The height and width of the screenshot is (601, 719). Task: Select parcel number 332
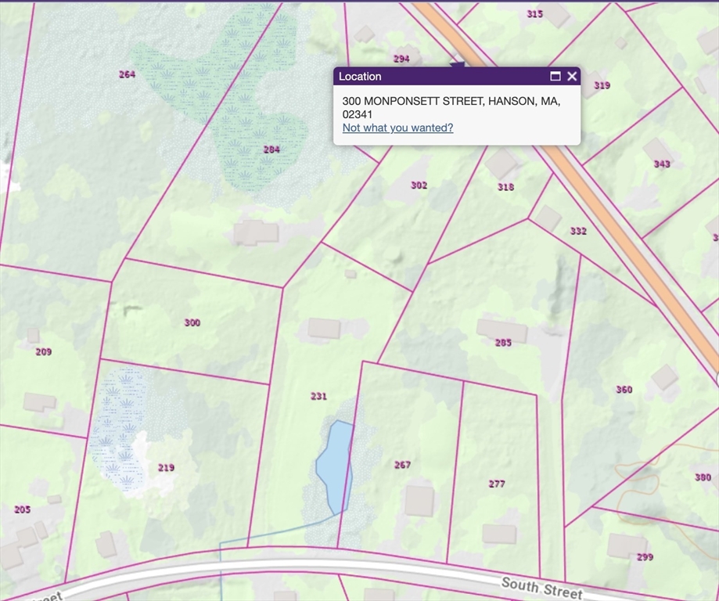click(578, 231)
